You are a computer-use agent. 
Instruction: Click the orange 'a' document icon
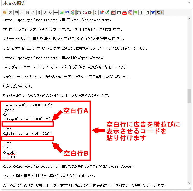pyautogui.click(x=90, y=12)
